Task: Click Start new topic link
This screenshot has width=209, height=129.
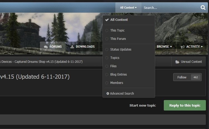Action: point(143,105)
